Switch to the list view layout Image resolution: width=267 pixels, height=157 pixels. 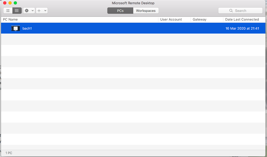tap(17, 11)
